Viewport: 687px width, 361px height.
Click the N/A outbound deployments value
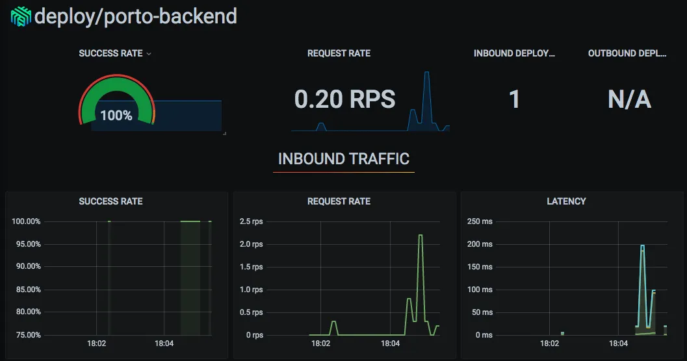pos(629,99)
